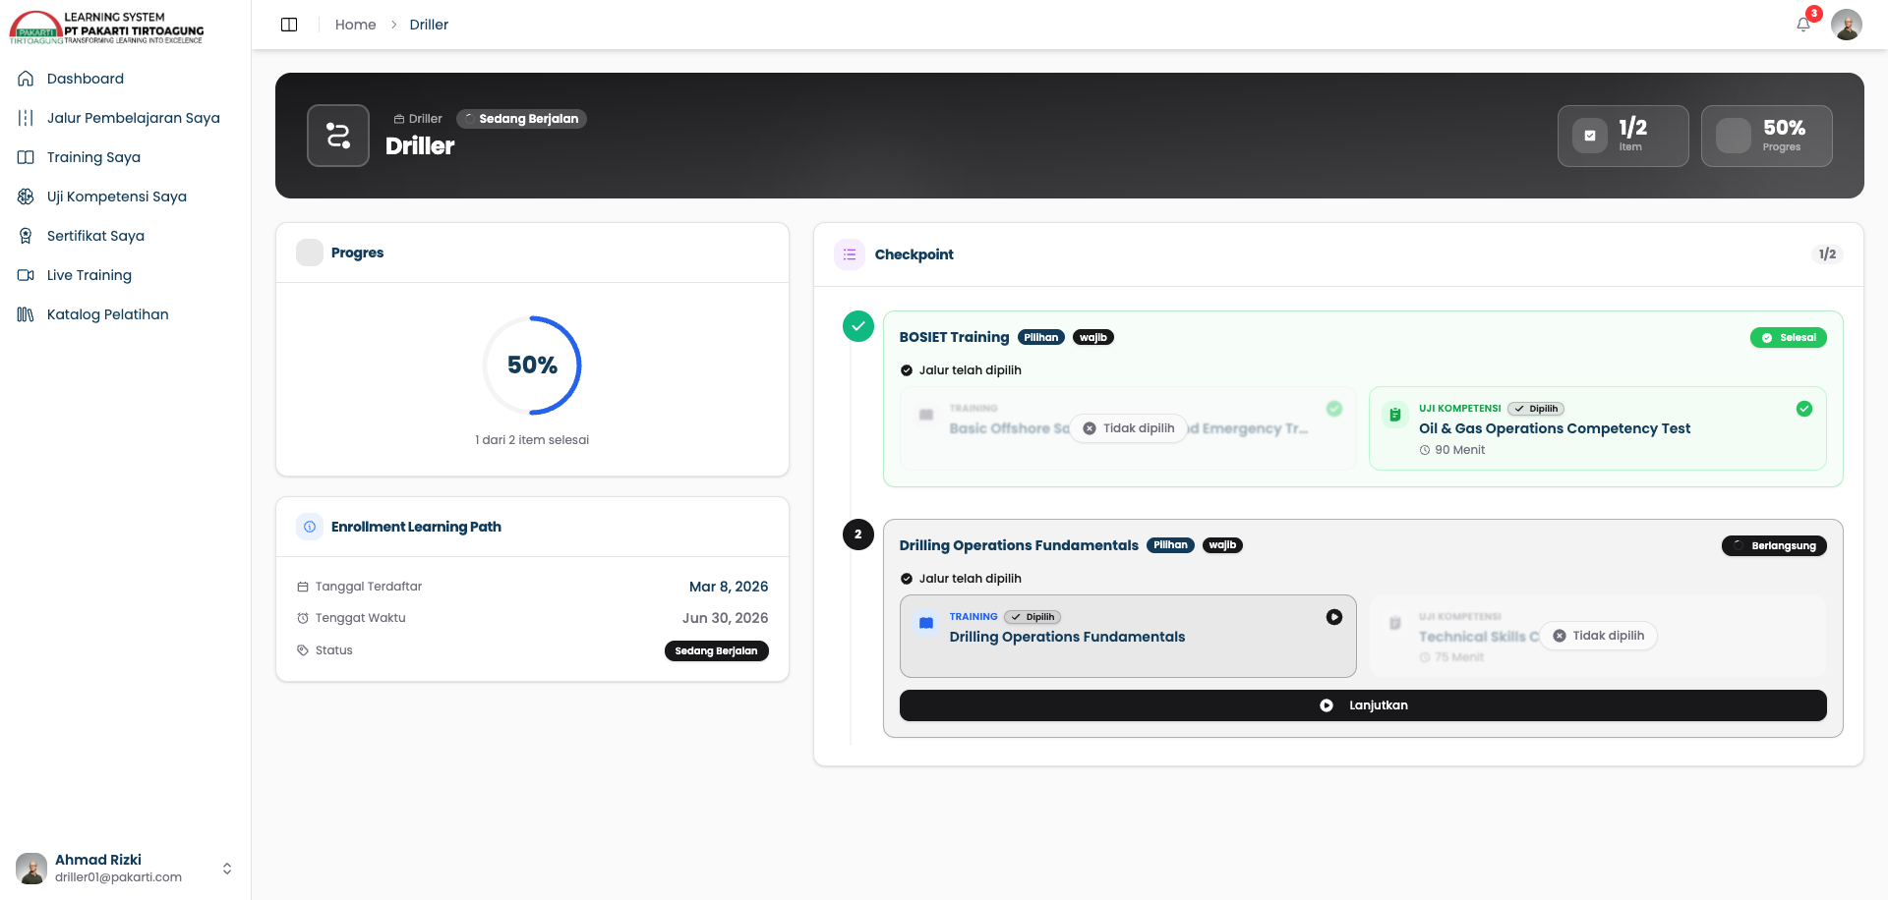Click the Status tag icon
This screenshot has height=900, width=1888.
(x=303, y=650)
